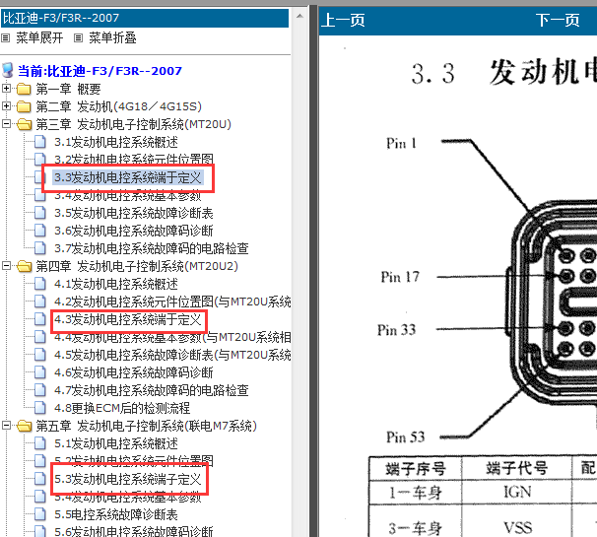This screenshot has width=597, height=537.
Task: Go to previous page via 上一页
Action: pyautogui.click(x=343, y=20)
